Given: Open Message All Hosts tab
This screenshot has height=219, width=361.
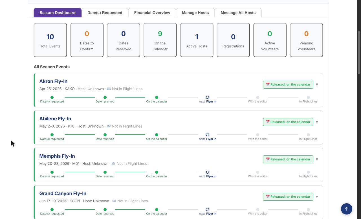Looking at the screenshot, I should pyautogui.click(x=238, y=13).
